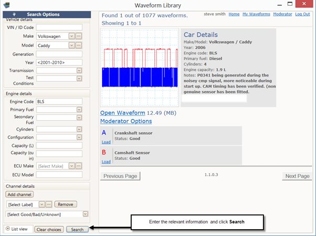Click the Open Waveform link

tap(122, 113)
